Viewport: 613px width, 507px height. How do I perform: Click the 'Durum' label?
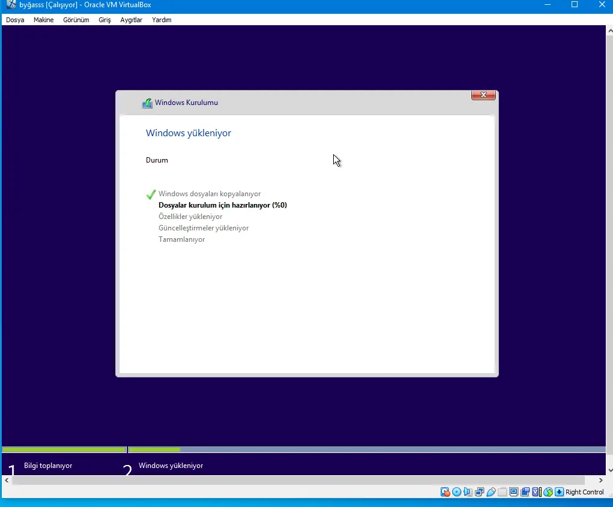tap(157, 160)
